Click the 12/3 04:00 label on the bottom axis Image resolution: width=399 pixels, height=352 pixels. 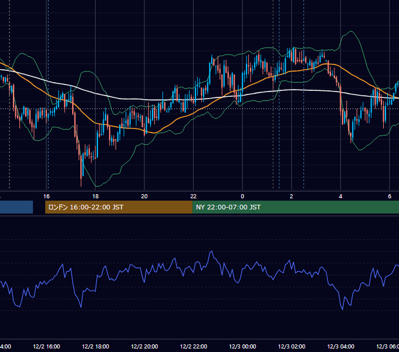[341, 347]
